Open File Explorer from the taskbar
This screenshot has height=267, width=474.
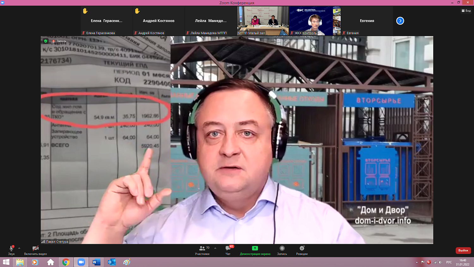point(20,262)
